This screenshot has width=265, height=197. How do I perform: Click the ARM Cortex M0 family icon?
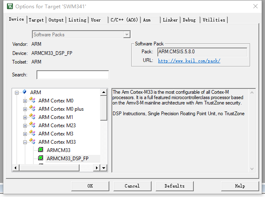pyautogui.click(x=32, y=100)
